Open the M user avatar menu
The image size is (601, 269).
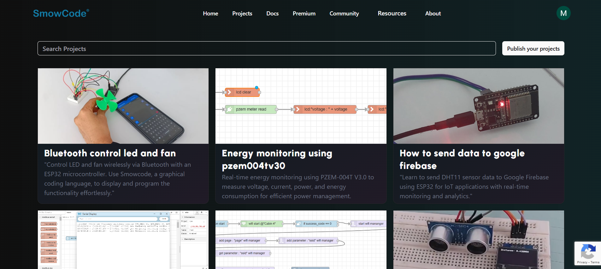pos(563,13)
